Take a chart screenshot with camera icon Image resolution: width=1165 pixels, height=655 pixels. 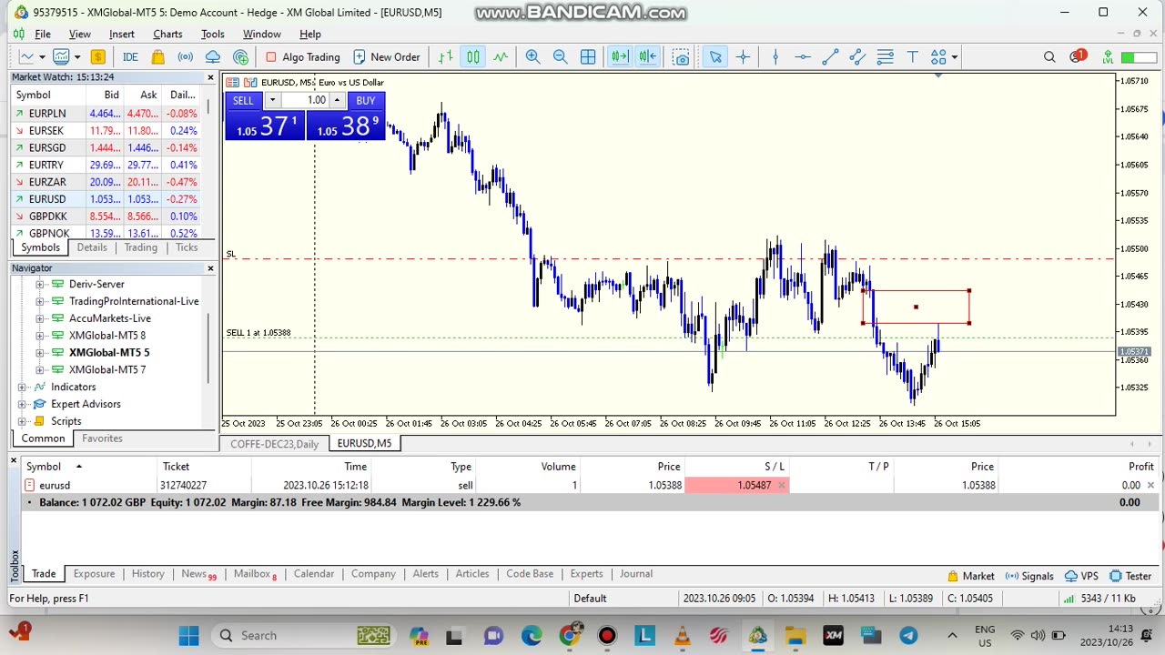[x=681, y=56]
